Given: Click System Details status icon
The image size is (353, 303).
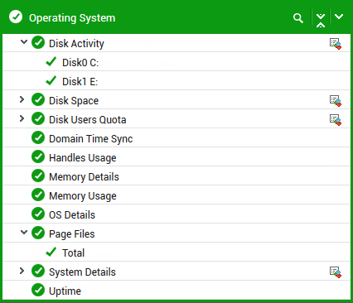Looking at the screenshot, I should [x=38, y=271].
